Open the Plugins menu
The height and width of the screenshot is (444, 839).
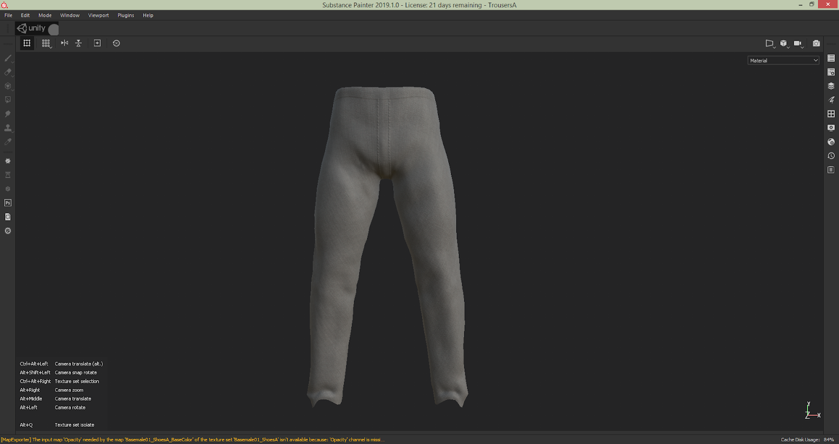point(126,15)
